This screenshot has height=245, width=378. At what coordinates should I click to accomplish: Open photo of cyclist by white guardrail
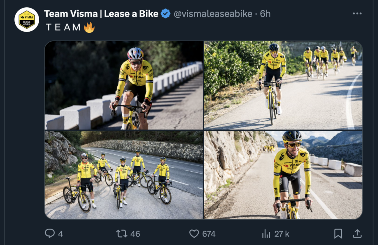[x=124, y=85]
